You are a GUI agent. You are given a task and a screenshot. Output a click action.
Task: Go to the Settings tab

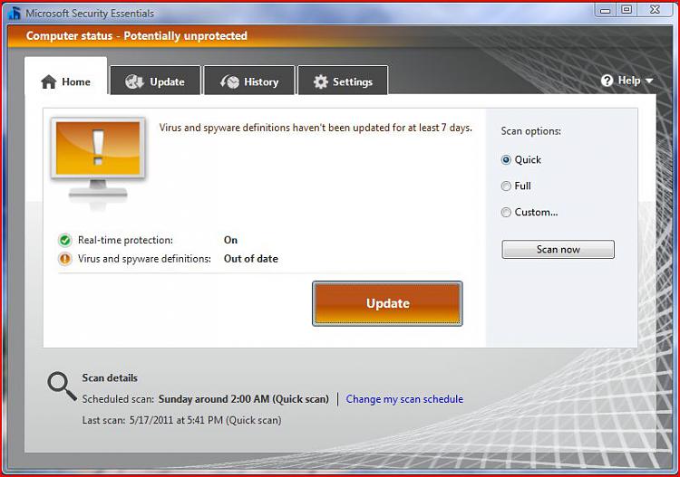[343, 81]
